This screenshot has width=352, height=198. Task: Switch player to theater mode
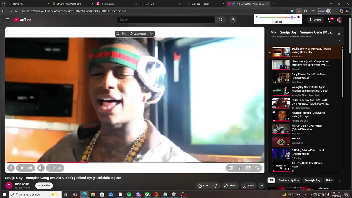(248, 168)
